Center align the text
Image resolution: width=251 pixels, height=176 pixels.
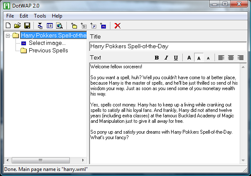coord(231,58)
